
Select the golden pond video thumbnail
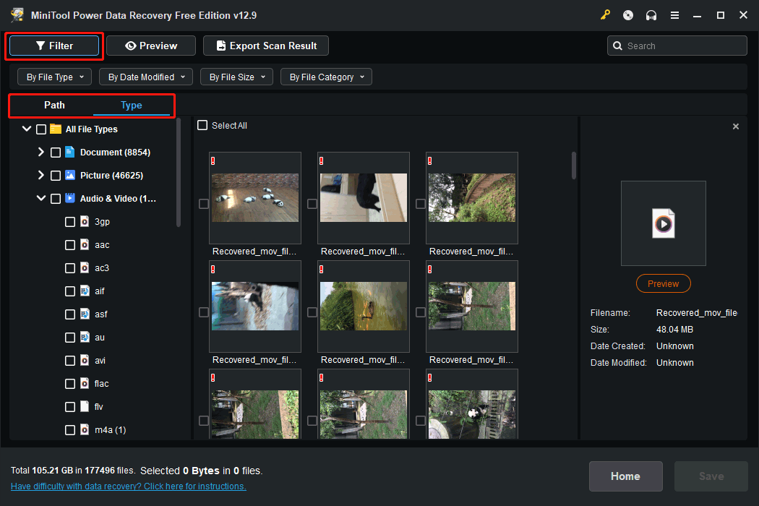point(364,306)
